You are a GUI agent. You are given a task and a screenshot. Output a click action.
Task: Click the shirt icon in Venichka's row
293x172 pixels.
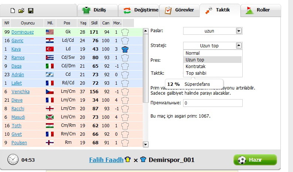click(125, 92)
